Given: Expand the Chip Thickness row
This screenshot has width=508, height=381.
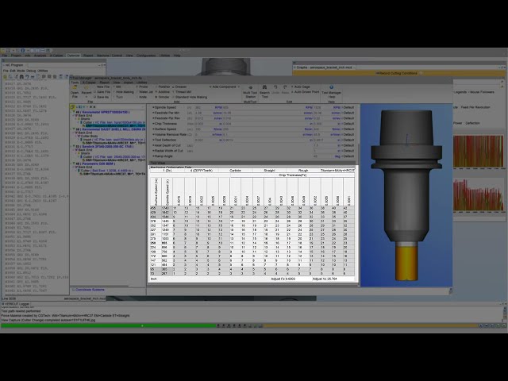Looking at the screenshot, I should click(x=153, y=124).
